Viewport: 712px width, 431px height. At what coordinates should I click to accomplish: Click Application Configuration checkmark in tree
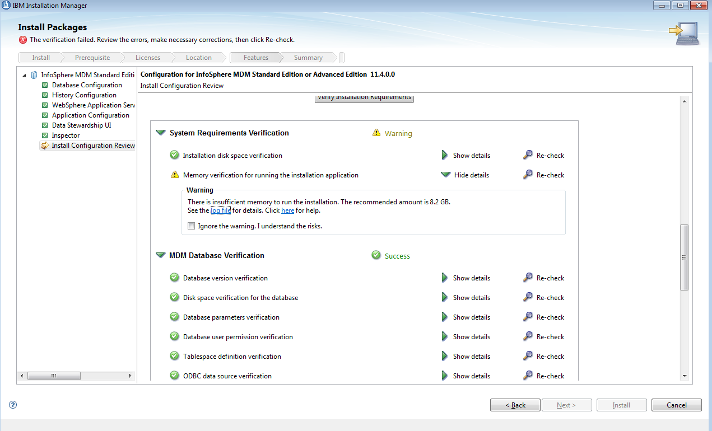[x=45, y=115]
